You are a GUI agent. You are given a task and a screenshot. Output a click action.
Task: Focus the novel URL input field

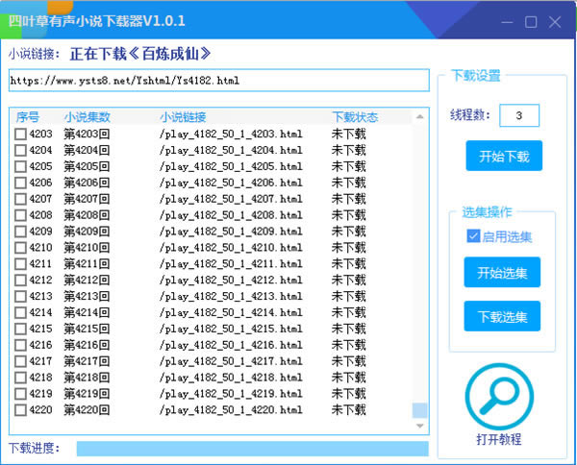tap(218, 81)
